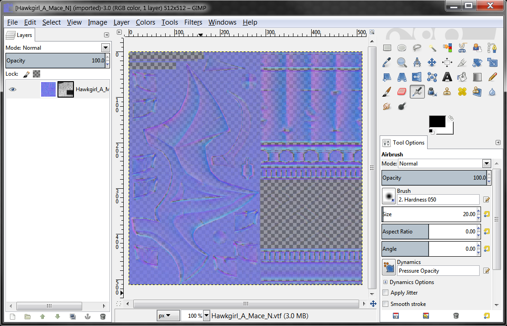Select the Fuzzy Select wand tool
The image size is (507, 326).
(x=432, y=48)
